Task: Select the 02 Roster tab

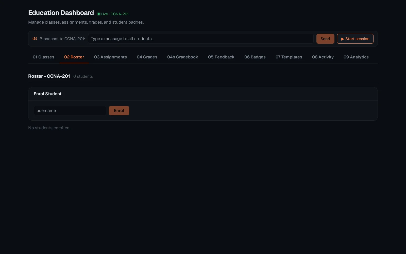Action: 74,57
